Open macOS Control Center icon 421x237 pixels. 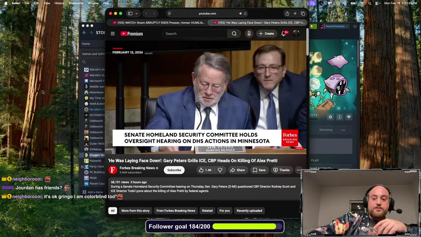pos(377,3)
